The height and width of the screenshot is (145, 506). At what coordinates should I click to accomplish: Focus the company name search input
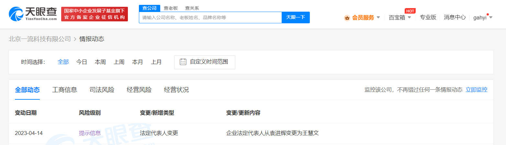210,17
